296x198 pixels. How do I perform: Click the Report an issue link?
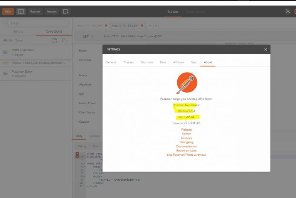click(186, 150)
